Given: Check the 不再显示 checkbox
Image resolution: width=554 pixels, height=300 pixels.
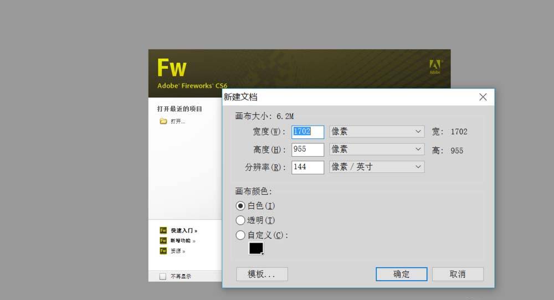Looking at the screenshot, I should coord(163,276).
